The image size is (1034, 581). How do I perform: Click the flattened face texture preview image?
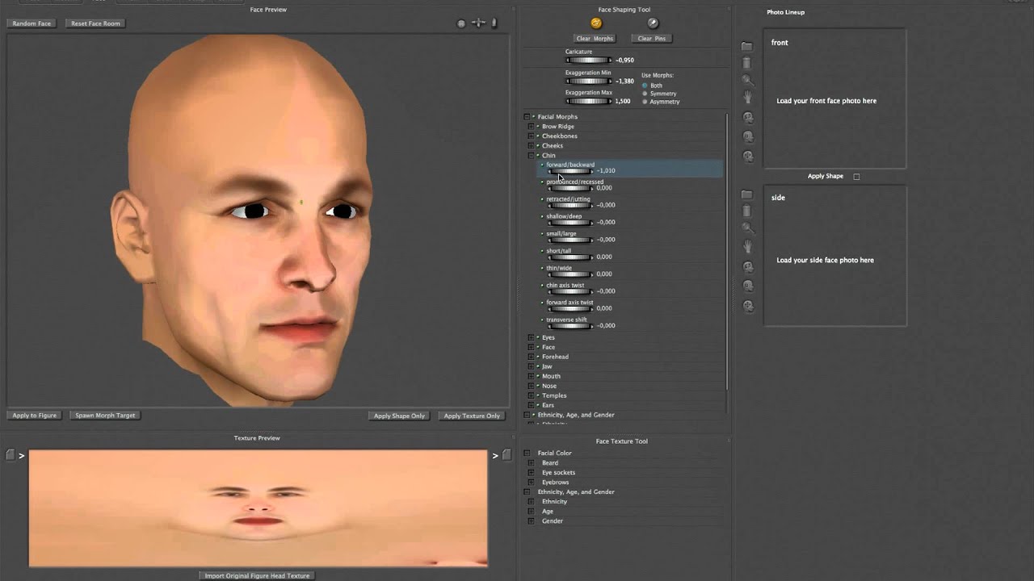pyautogui.click(x=258, y=508)
